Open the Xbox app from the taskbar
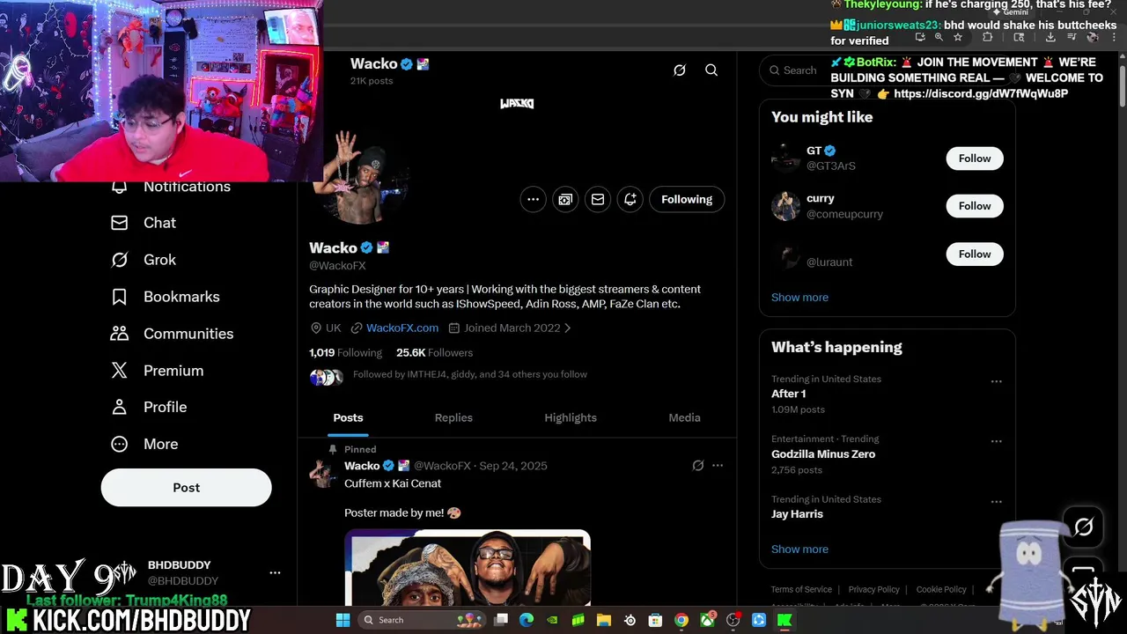1127x634 pixels. pyautogui.click(x=707, y=620)
